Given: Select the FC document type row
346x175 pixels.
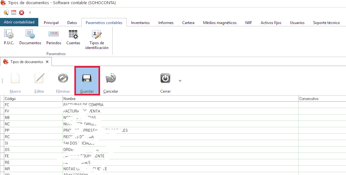Looking at the screenshot, I should [x=32, y=105].
